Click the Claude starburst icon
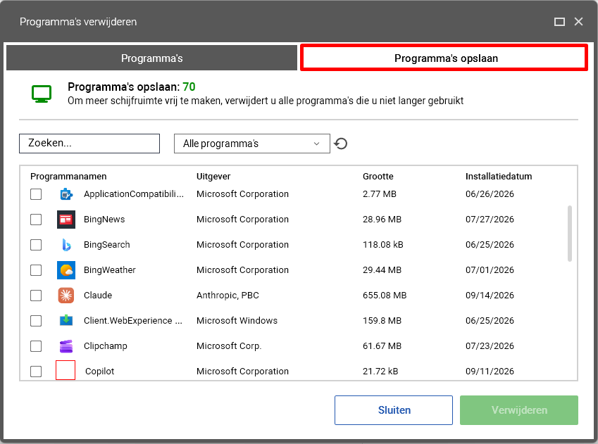 tap(66, 296)
